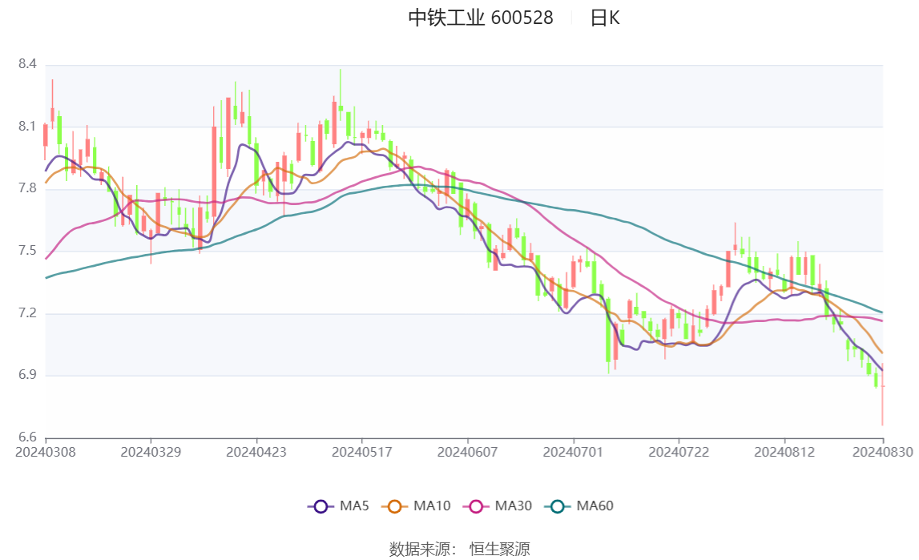Image resolution: width=919 pixels, height=560 pixels.
Task: Click the 7.2 price axis label
Action: [27, 312]
